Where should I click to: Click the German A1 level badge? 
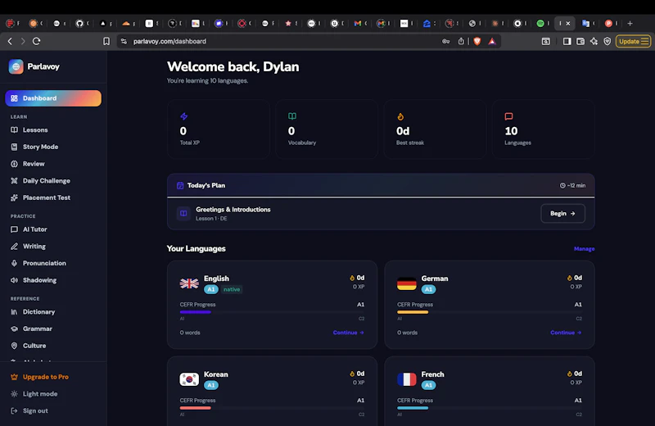(x=428, y=289)
